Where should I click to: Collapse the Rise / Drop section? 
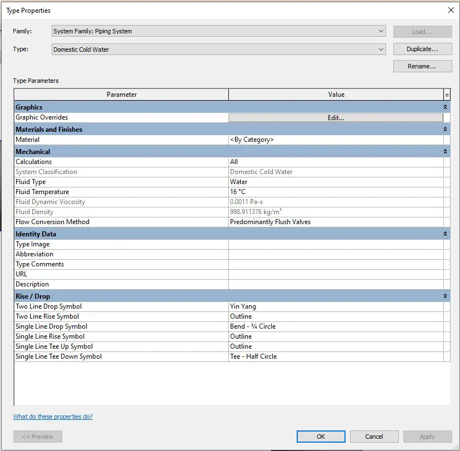pyautogui.click(x=445, y=296)
